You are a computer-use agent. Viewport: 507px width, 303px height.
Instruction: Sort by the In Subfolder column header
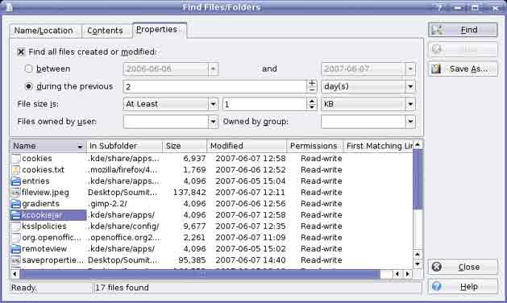coord(124,146)
